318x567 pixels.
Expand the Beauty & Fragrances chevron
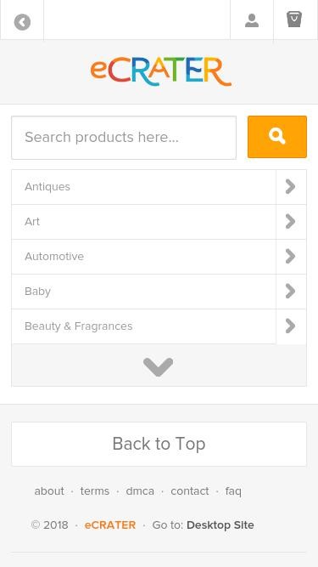pos(291,326)
